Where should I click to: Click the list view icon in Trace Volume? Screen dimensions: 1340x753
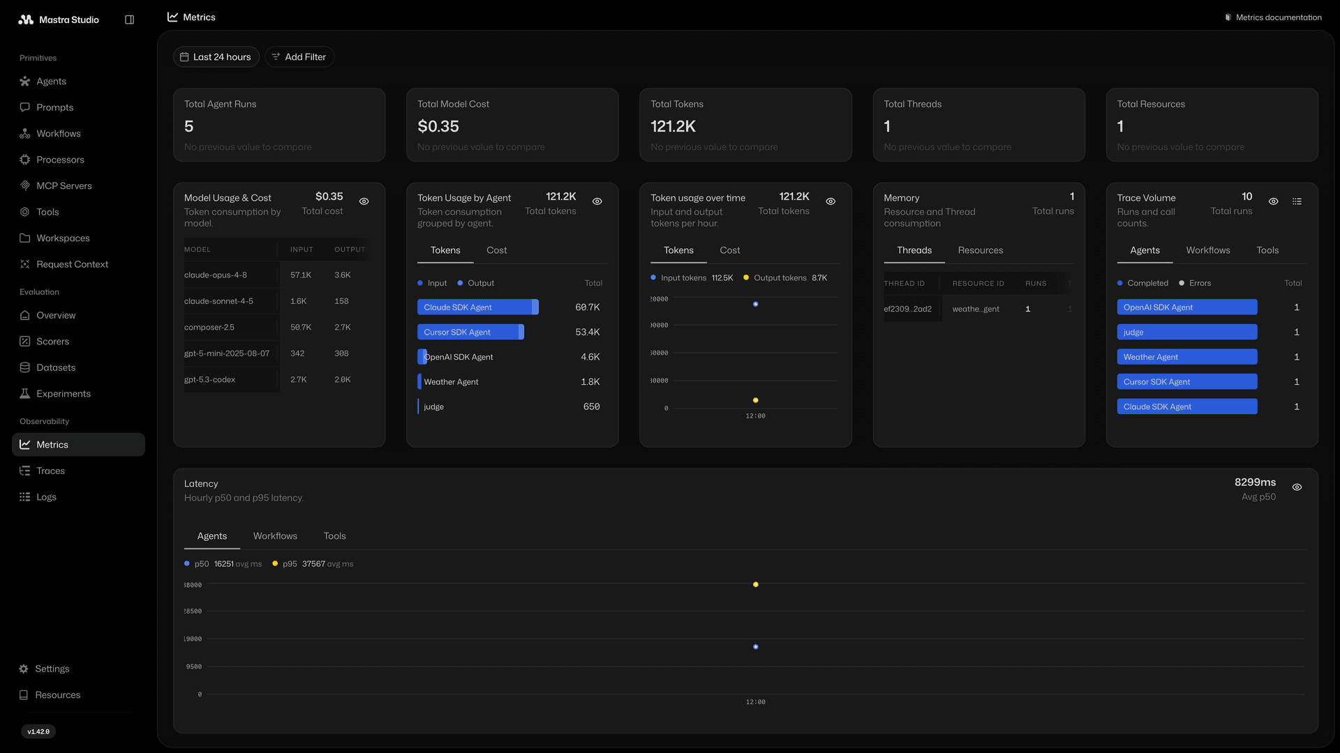(1297, 201)
